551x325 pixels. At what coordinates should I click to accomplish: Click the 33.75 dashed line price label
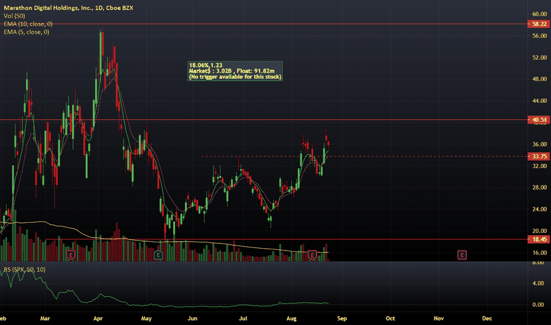click(539, 157)
